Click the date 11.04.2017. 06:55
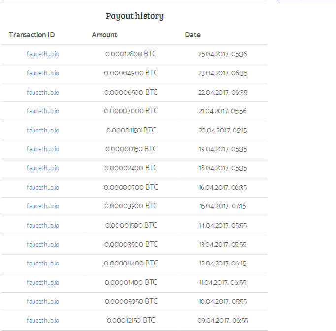 [x=222, y=282]
